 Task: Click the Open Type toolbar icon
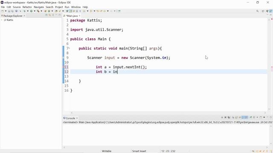coord(56,11)
